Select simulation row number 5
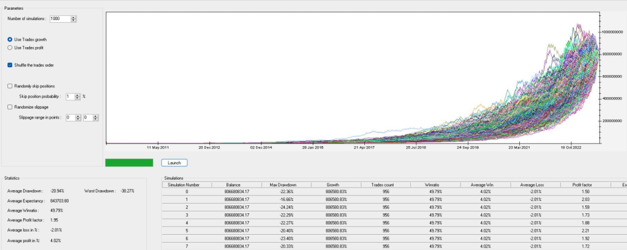The width and height of the screenshot is (627, 250). tap(186, 231)
